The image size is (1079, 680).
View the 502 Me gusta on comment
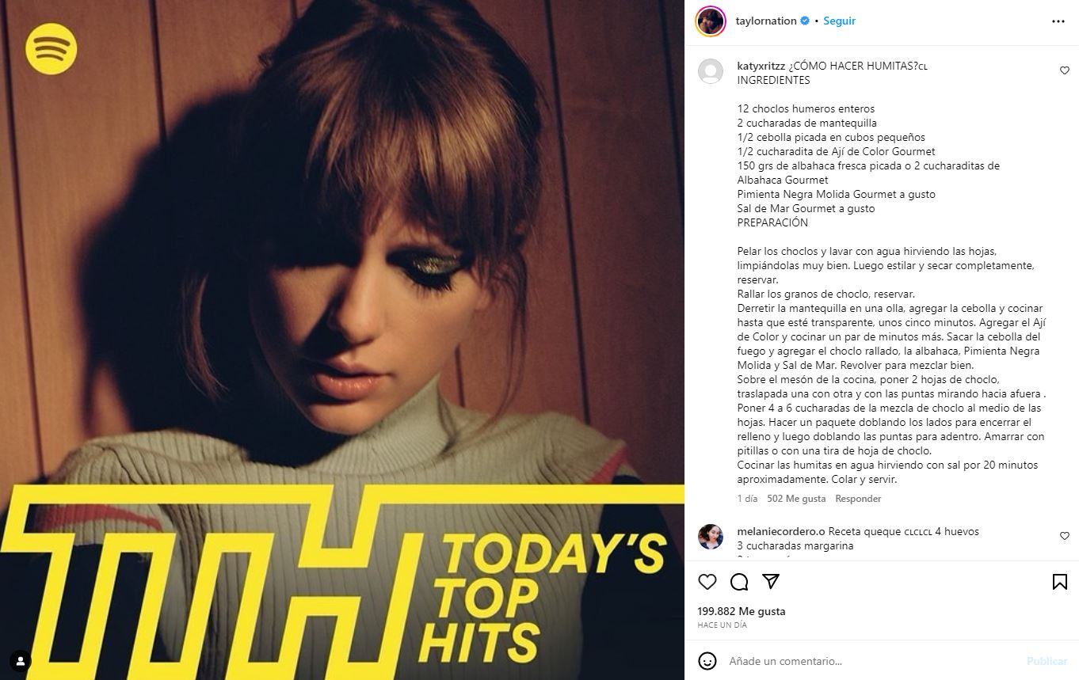pos(796,499)
